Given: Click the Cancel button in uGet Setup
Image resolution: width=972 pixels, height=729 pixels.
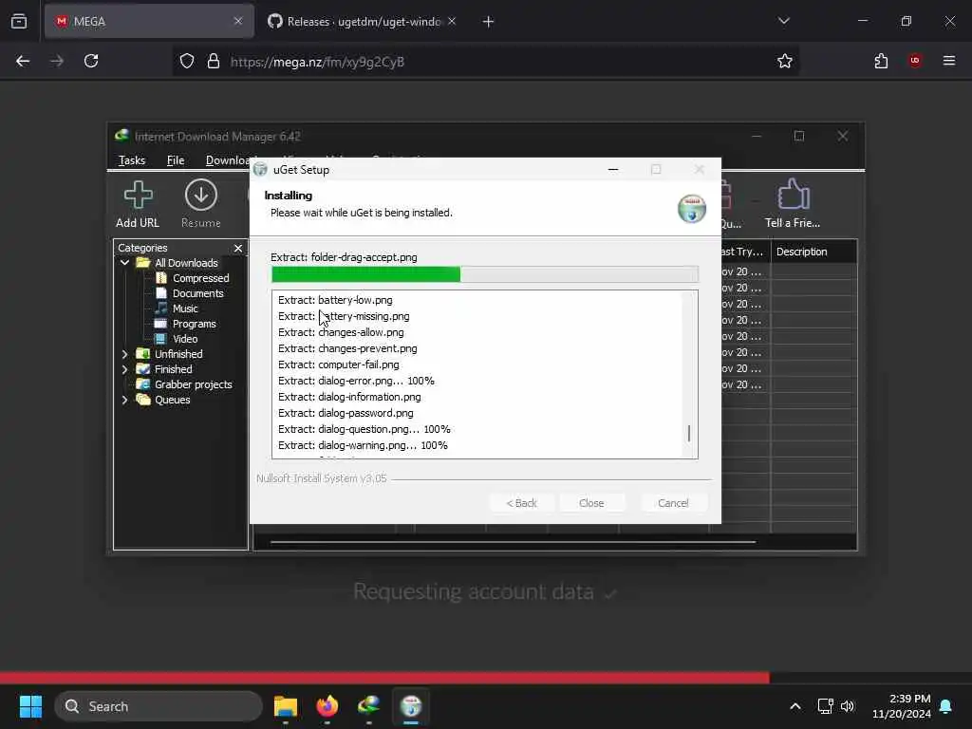Looking at the screenshot, I should [673, 503].
